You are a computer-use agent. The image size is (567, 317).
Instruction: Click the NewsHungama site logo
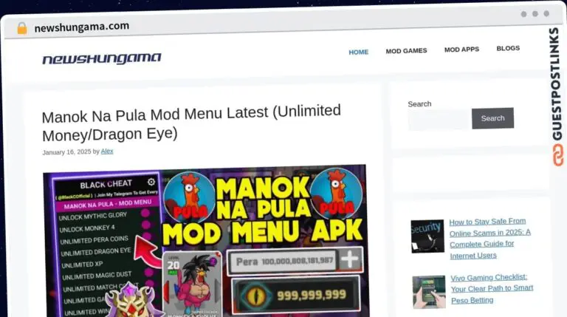[x=101, y=59]
